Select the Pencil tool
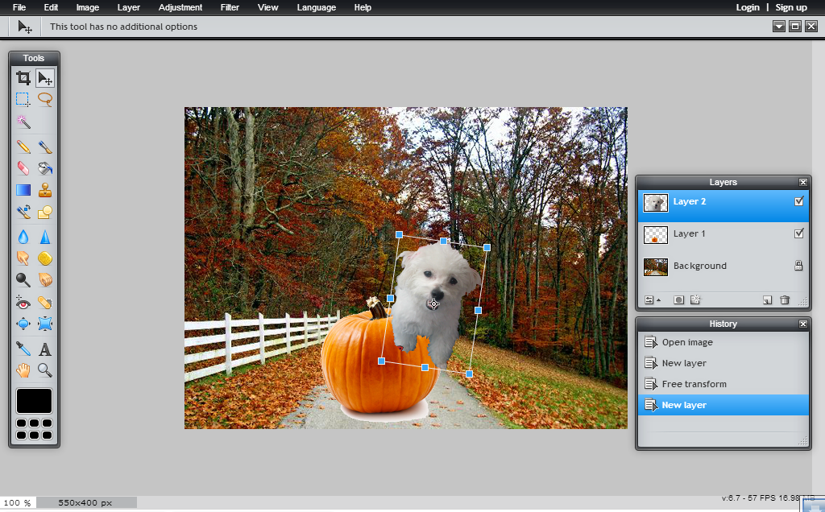 click(23, 147)
